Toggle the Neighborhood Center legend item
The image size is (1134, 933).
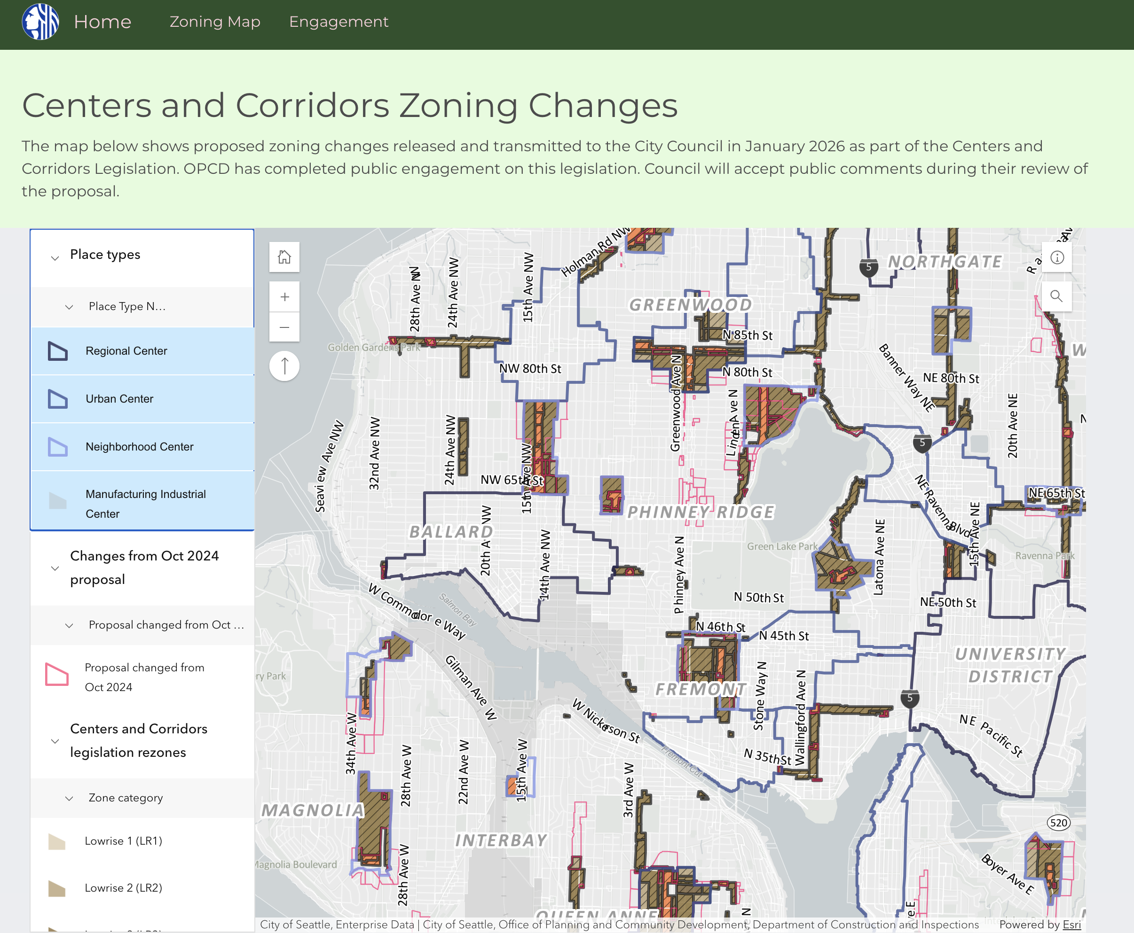tap(139, 447)
